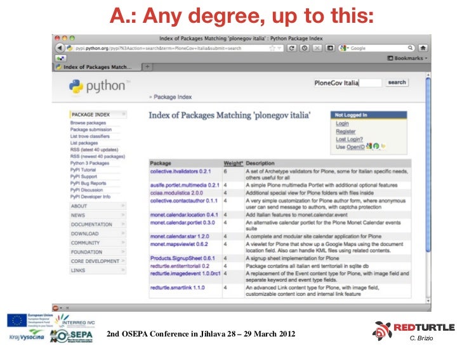Screen dimensions: 462x346
Task: Open RSS (newest 40 packages) feed
Action: [98, 157]
